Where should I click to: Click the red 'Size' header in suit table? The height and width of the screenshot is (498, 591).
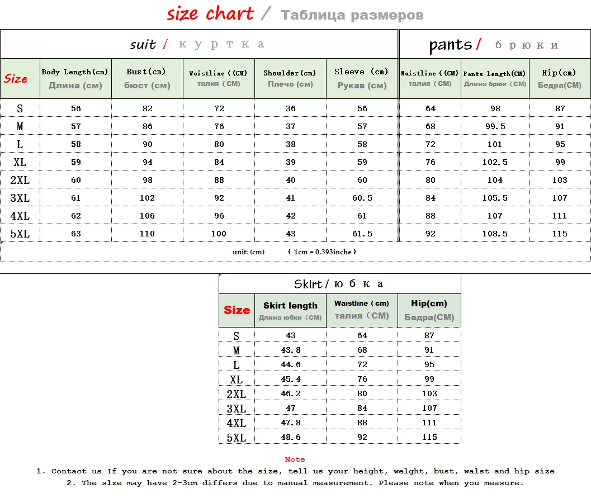point(16,79)
